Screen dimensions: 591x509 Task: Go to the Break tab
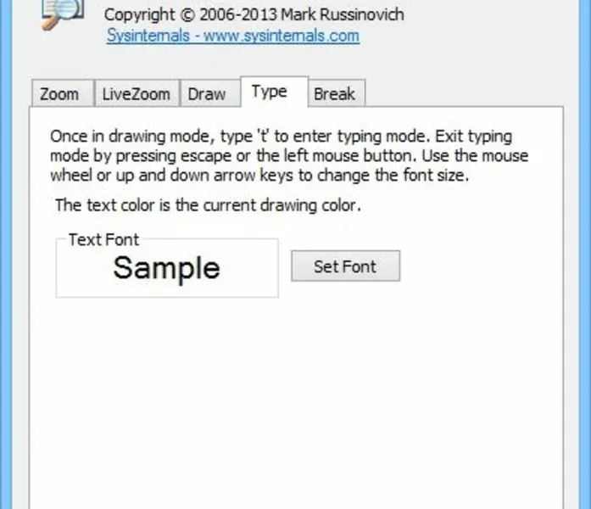334,94
